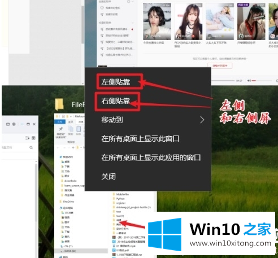This screenshot has width=278, height=258.
Task: Collapse the 收藏的歌单 section chevron
Action: pyautogui.click(x=133, y=23)
